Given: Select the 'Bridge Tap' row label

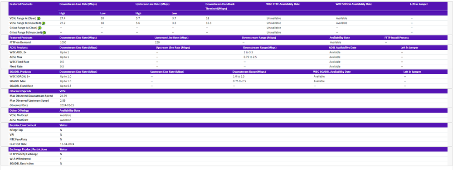Looking at the screenshot, I should 16,130.
